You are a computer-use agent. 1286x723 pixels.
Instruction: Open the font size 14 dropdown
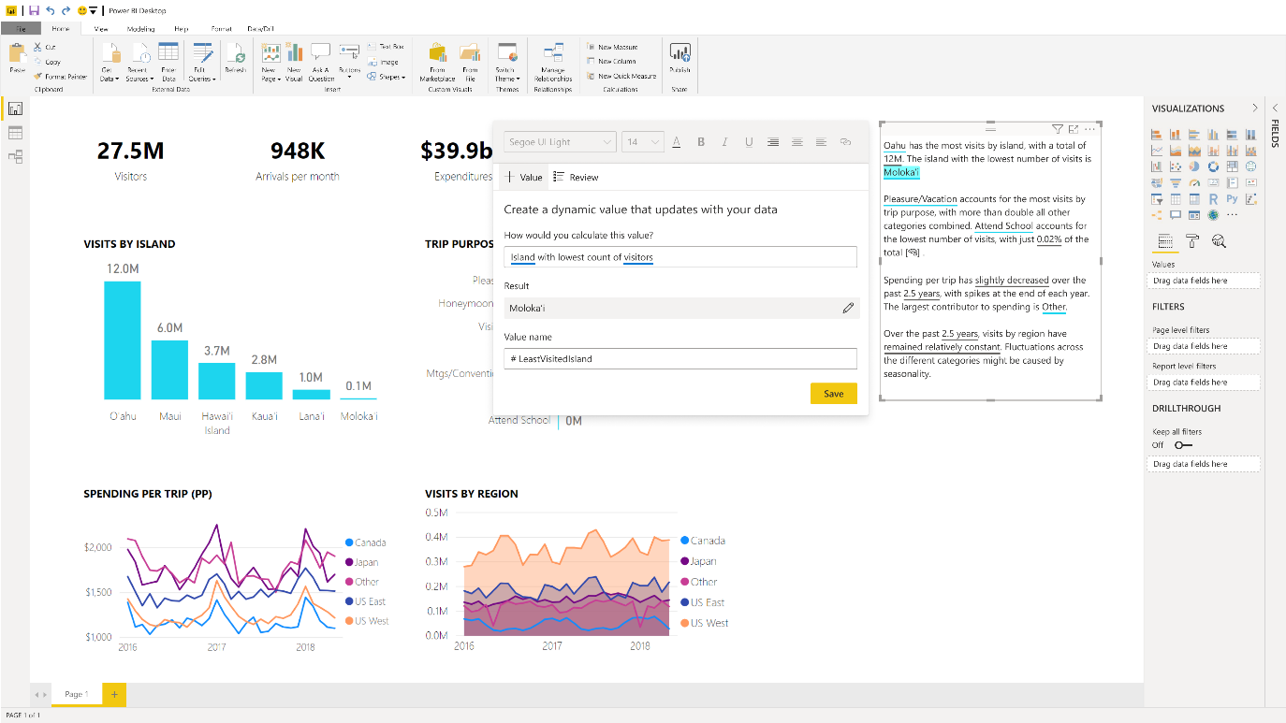click(x=642, y=142)
